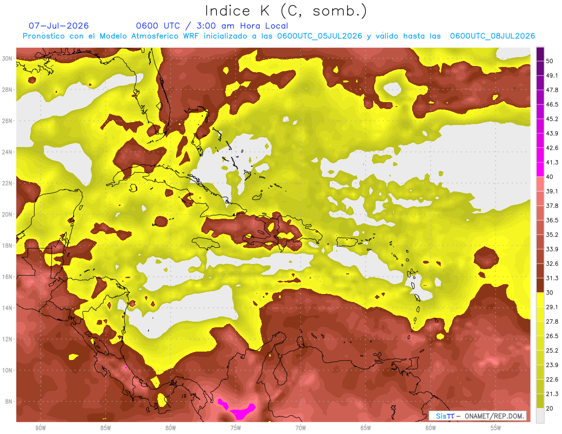The image size is (562, 434).
Task: Click the "36.5" value on the color scale
Action: pos(552,220)
